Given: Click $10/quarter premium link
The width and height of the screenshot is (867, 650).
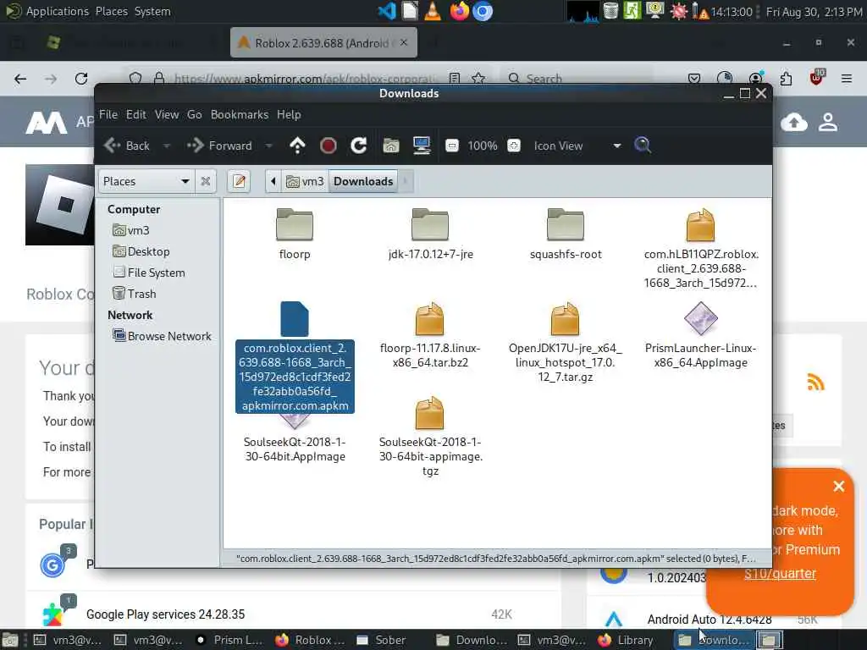Looking at the screenshot, I should coord(780,574).
